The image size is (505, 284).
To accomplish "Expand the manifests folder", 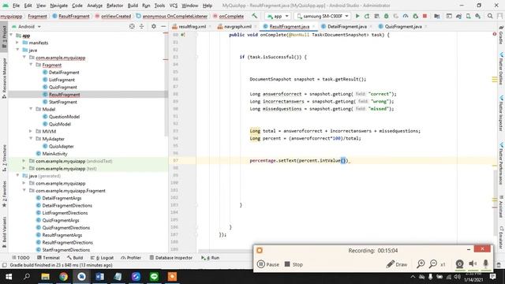I will tap(17, 43).
